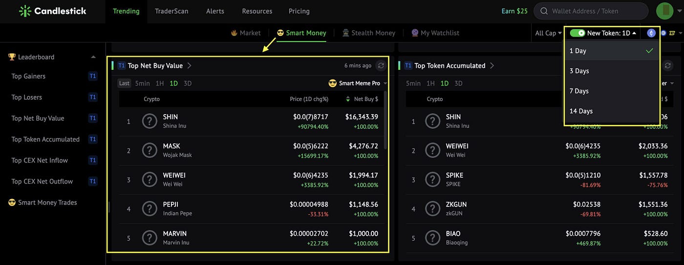Click the Earn $25 link
The height and width of the screenshot is (265, 684).
tap(514, 11)
